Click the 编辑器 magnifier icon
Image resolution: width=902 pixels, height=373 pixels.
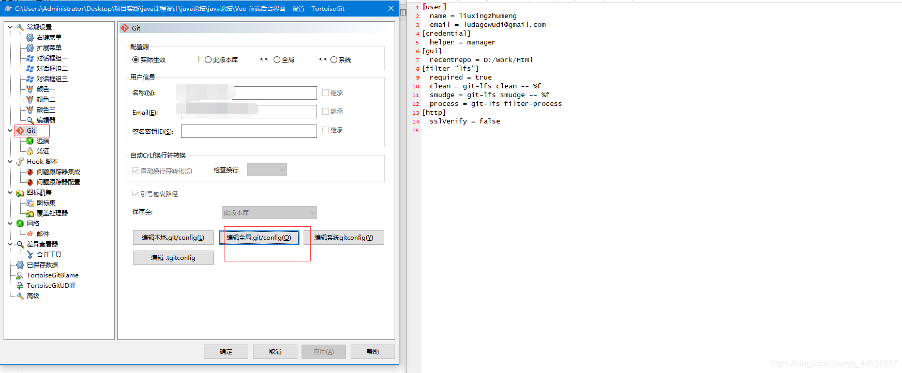pos(30,120)
